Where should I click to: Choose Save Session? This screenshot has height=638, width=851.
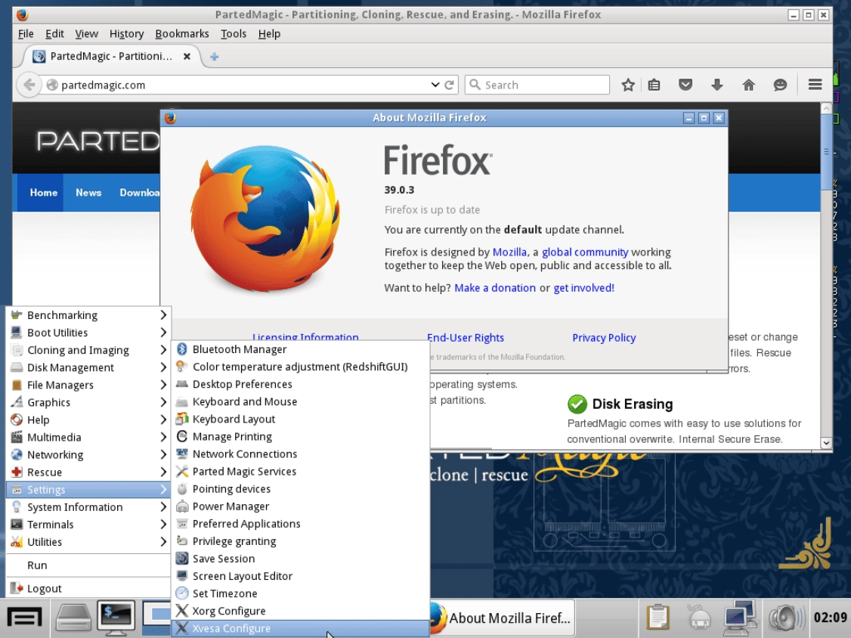pos(301,558)
